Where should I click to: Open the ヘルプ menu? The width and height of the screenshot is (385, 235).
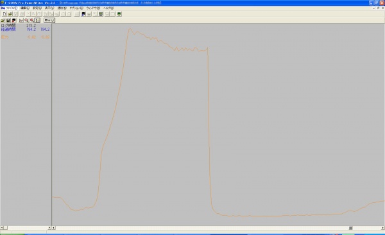click(108, 8)
